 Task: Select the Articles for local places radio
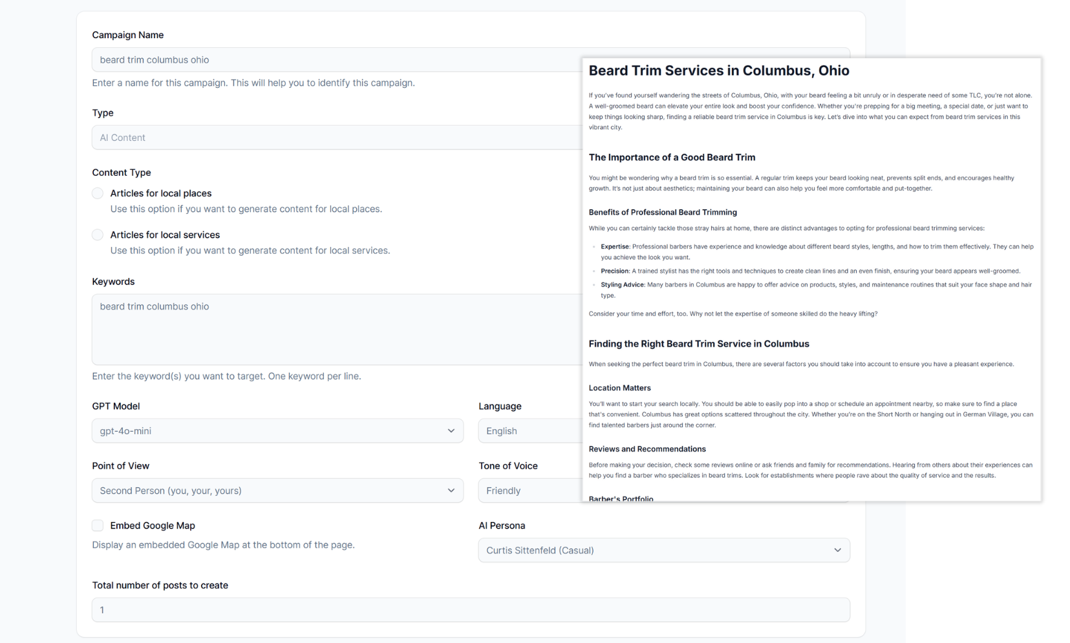click(98, 193)
